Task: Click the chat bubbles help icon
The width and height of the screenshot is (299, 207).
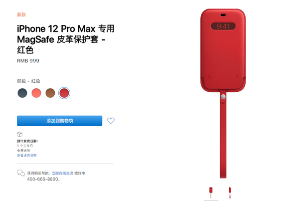Action: 21,173
